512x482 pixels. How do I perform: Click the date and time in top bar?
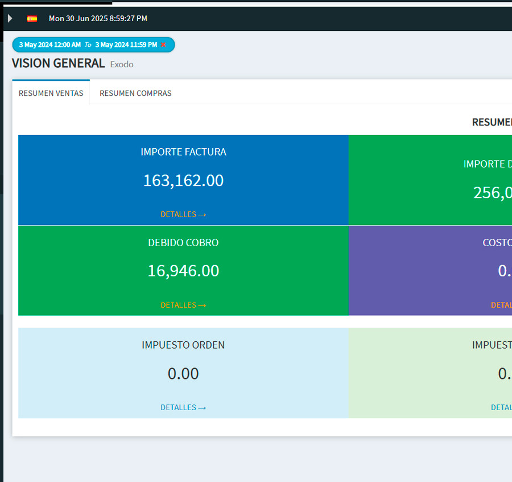pyautogui.click(x=98, y=19)
